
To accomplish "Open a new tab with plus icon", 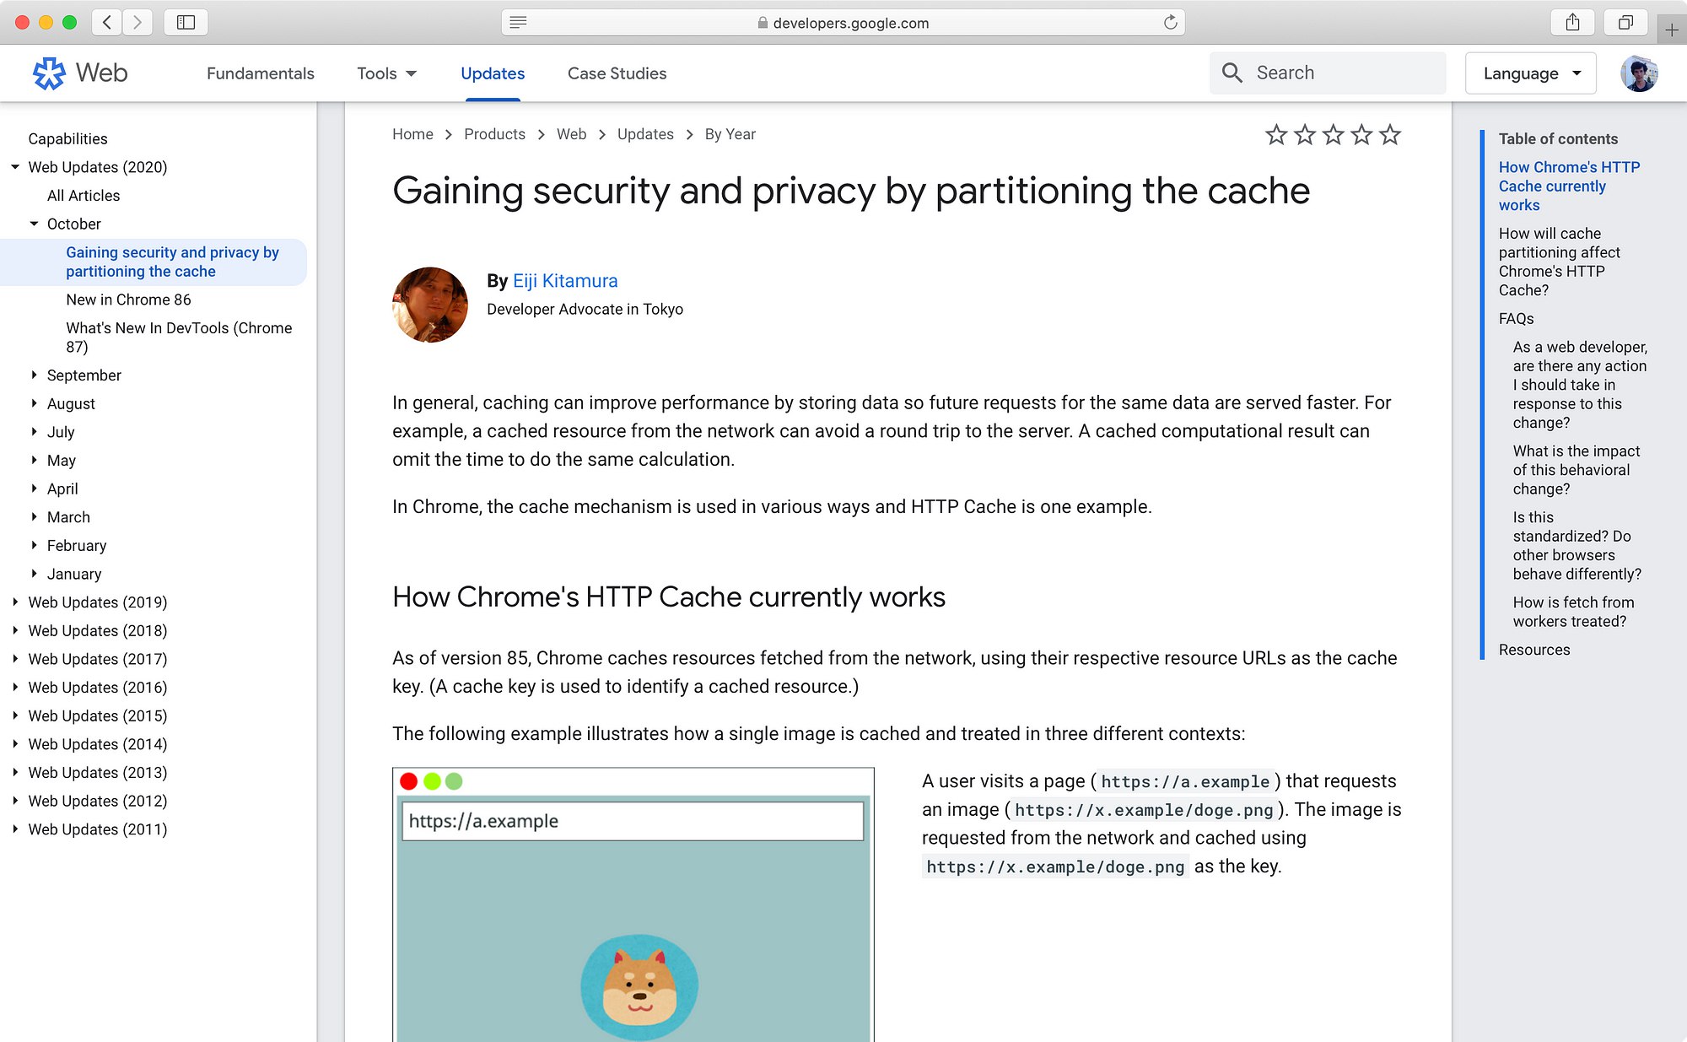I will tap(1671, 30).
